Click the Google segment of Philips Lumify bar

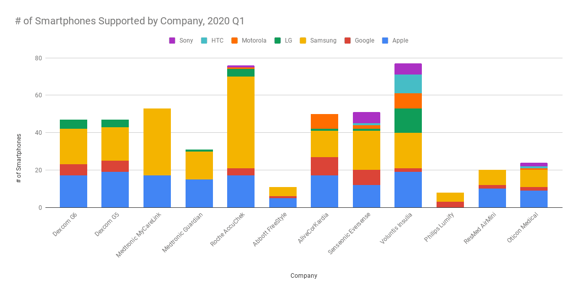tap(450, 204)
